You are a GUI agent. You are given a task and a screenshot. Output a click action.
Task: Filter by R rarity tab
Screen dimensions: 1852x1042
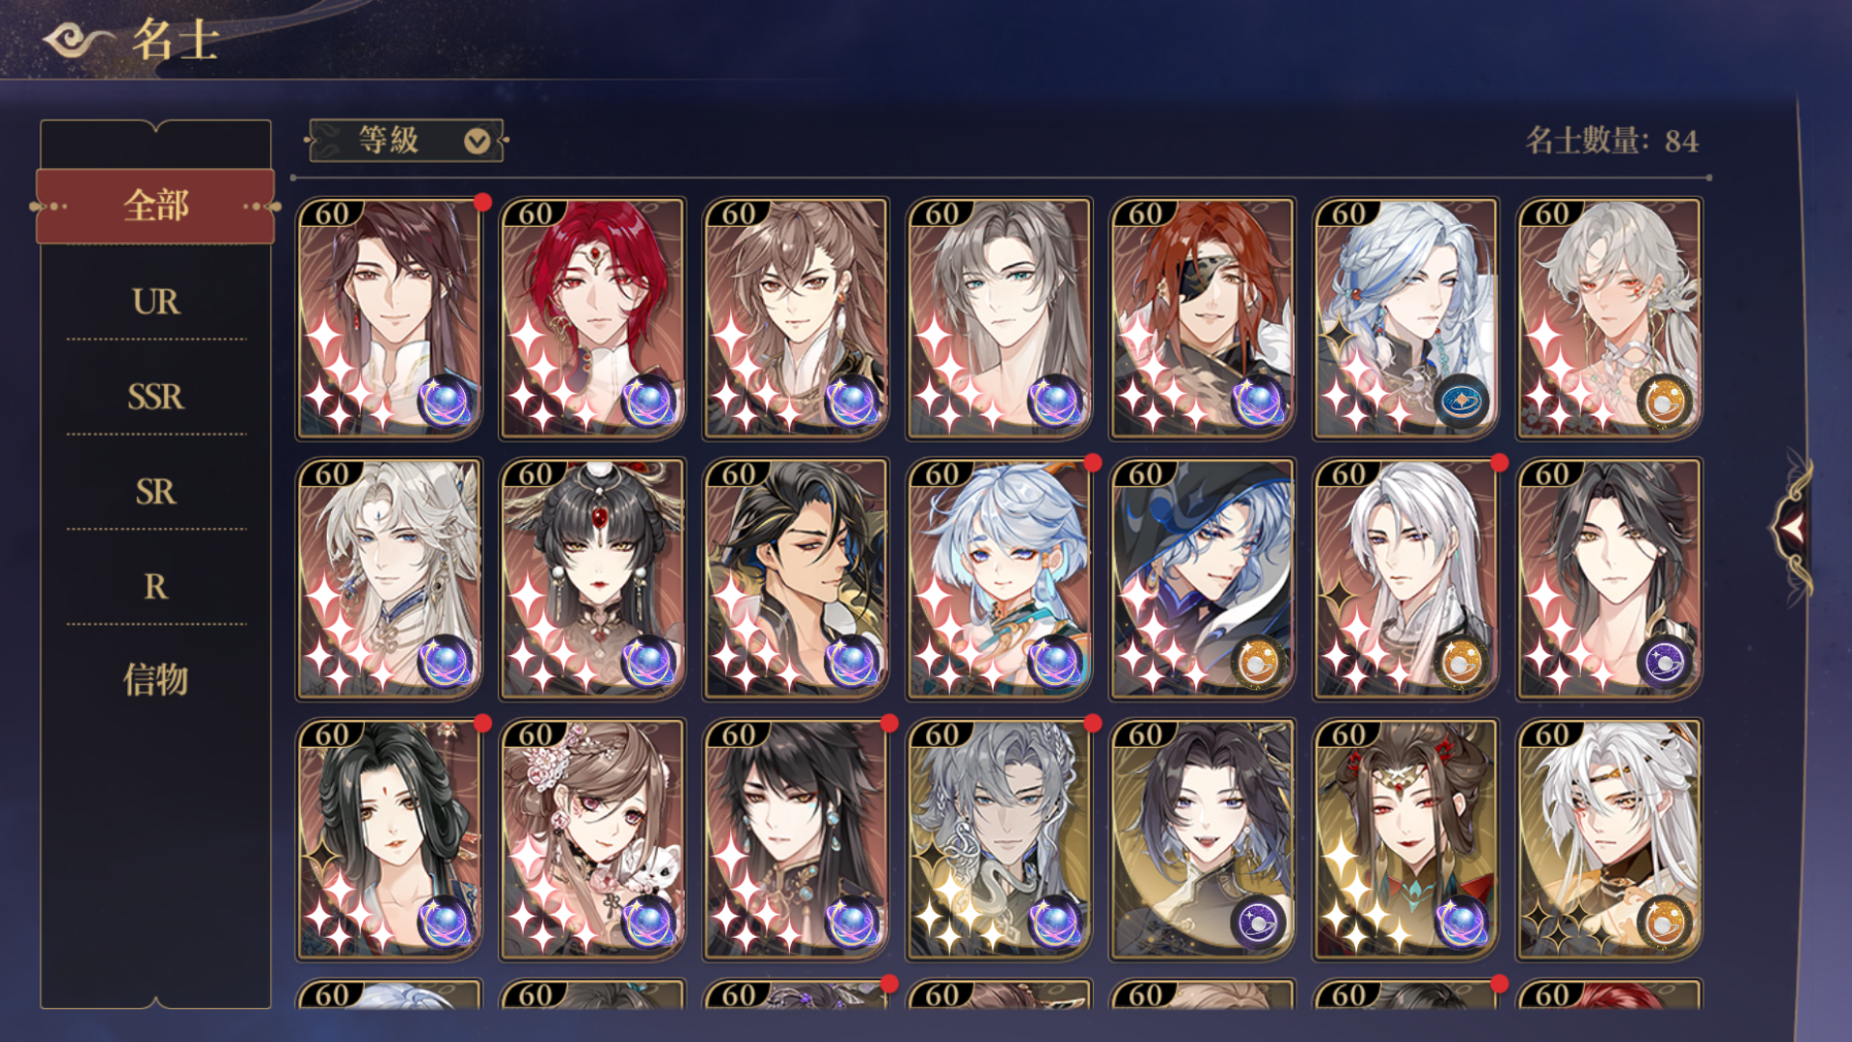[x=155, y=587]
